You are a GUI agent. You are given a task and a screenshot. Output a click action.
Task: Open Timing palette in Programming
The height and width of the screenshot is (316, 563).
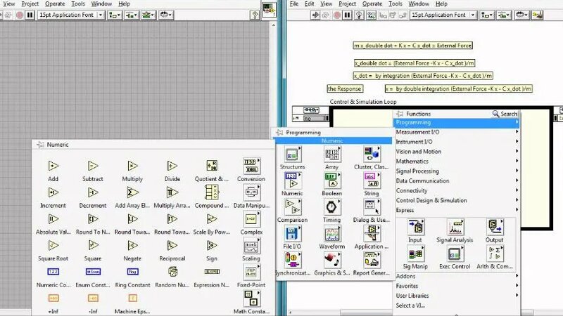(x=331, y=207)
